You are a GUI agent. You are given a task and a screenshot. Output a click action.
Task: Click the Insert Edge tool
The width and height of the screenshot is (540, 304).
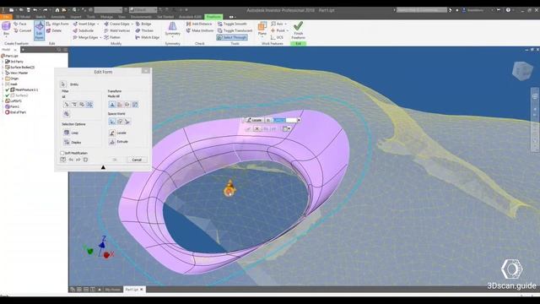point(84,24)
